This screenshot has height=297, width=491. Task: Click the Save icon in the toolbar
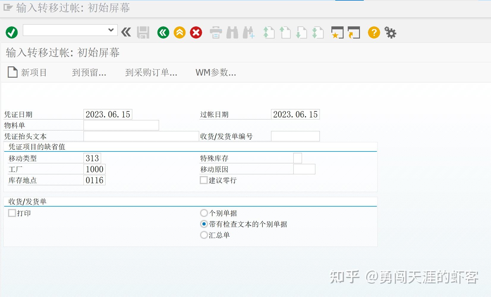point(143,33)
